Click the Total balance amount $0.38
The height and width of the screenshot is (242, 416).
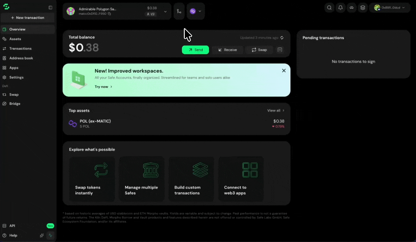pos(83,48)
